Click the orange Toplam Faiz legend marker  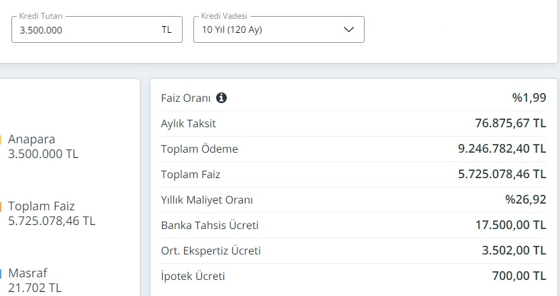[x=2, y=206]
